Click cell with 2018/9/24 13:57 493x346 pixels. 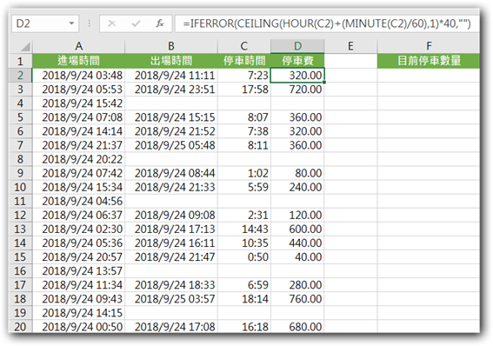(x=78, y=271)
